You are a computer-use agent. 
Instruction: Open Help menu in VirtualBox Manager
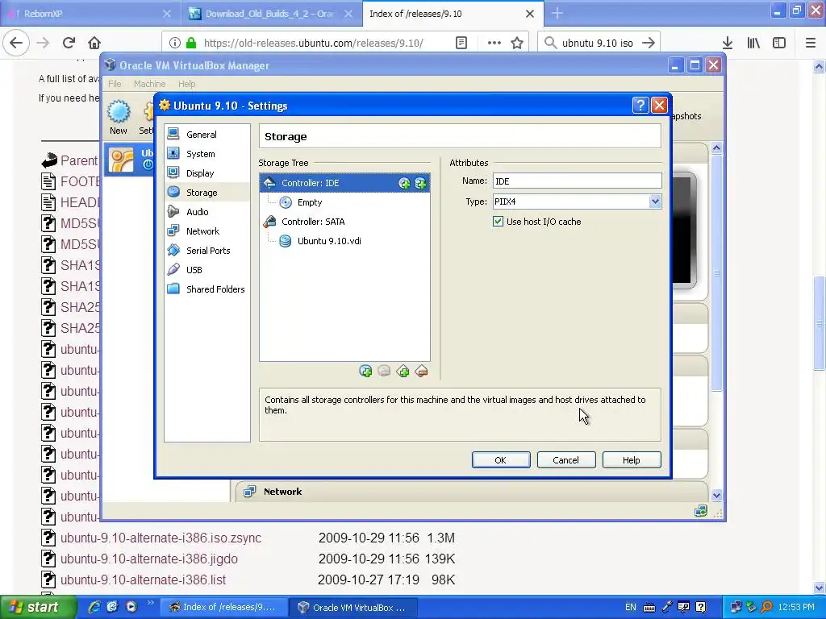coord(186,84)
